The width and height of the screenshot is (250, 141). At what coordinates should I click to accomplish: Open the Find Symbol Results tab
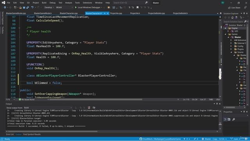[32, 134]
